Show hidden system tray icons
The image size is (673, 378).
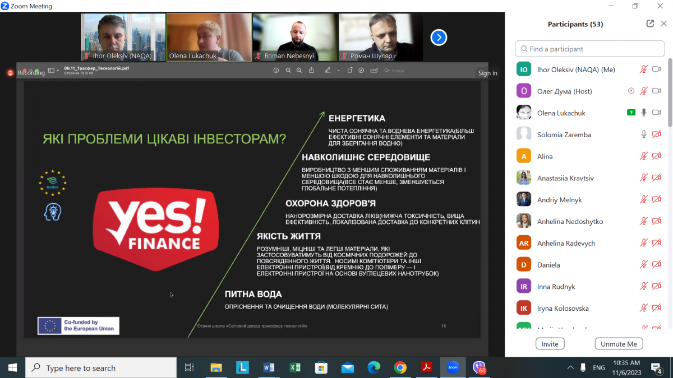(x=570, y=368)
